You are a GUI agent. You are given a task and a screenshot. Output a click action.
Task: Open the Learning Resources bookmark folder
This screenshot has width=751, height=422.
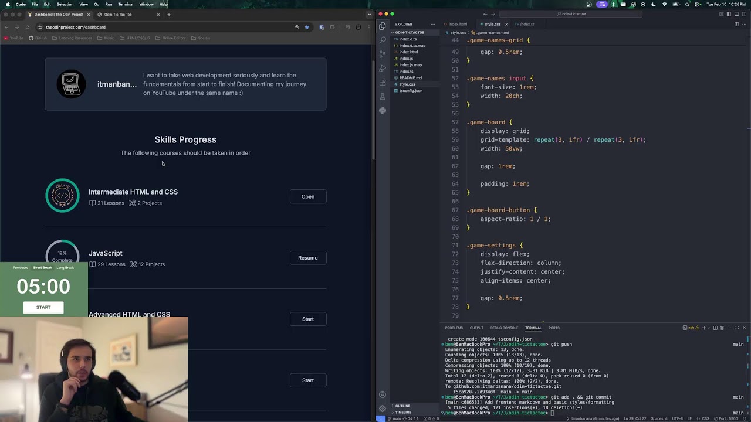pos(72,38)
